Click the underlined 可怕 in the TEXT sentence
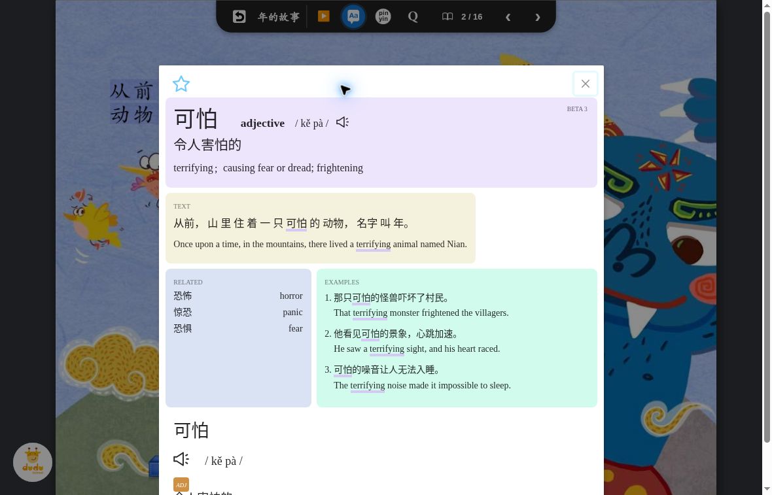The width and height of the screenshot is (772, 495). coord(296,224)
